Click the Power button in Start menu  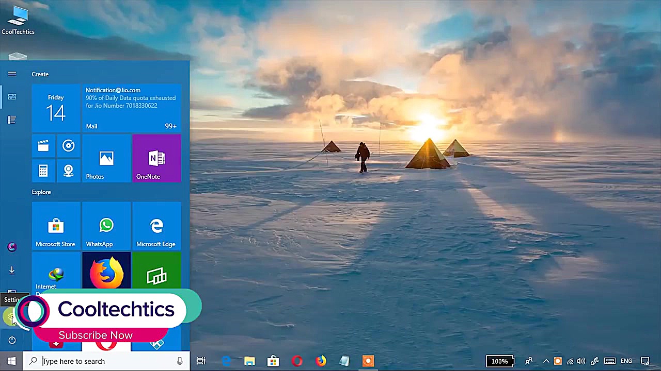click(12, 340)
